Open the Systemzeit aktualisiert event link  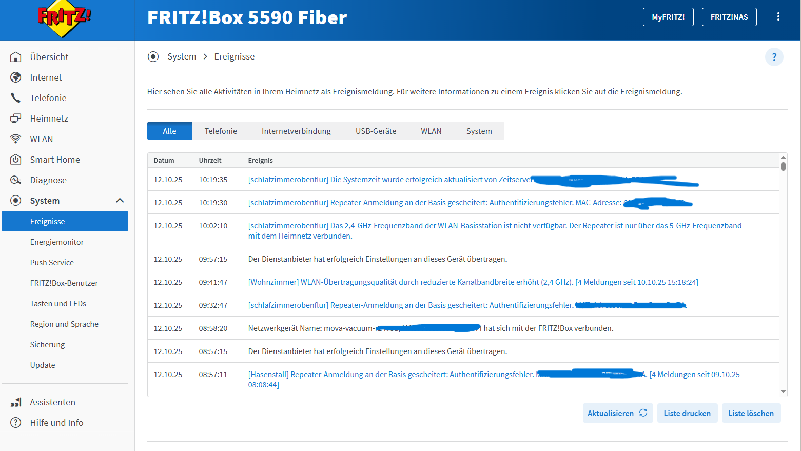tap(390, 180)
